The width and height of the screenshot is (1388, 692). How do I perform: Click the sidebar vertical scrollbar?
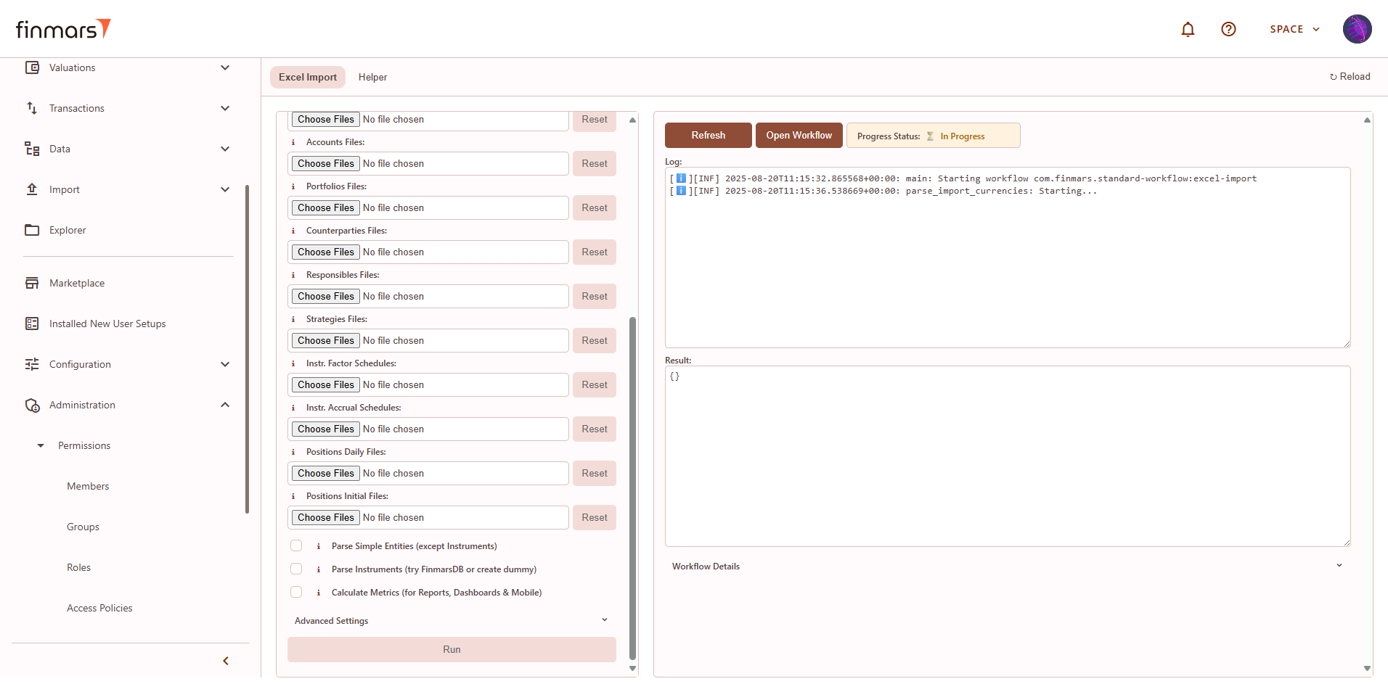coord(247,349)
